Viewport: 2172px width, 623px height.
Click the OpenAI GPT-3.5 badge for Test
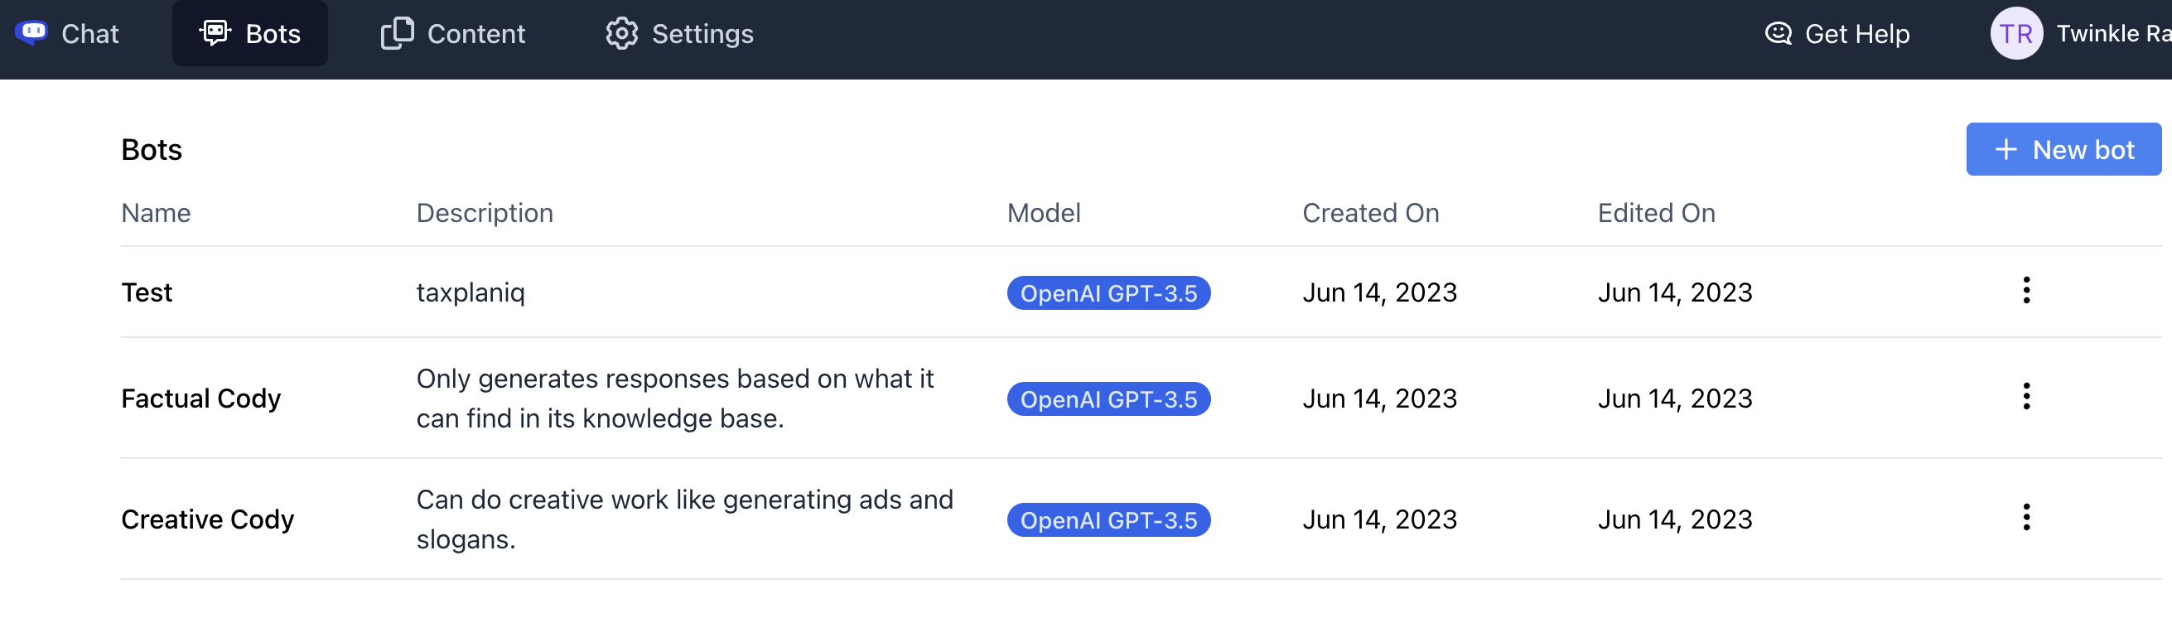click(x=1108, y=292)
